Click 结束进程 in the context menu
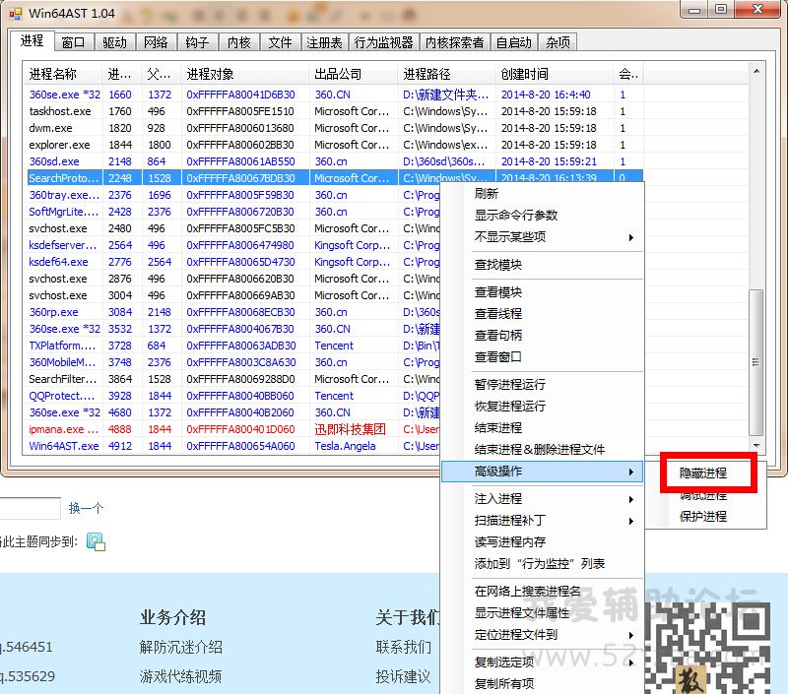 [x=498, y=428]
